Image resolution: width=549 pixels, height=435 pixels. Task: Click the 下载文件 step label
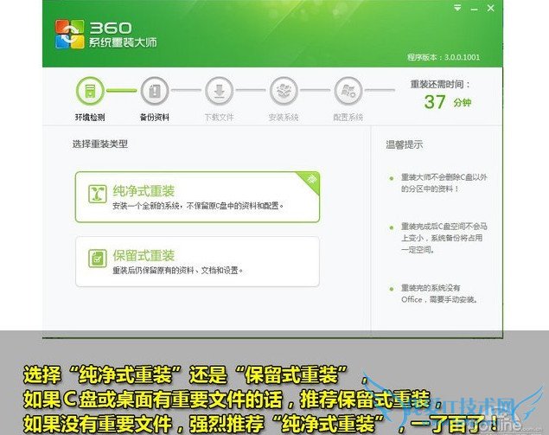pyautogui.click(x=220, y=118)
